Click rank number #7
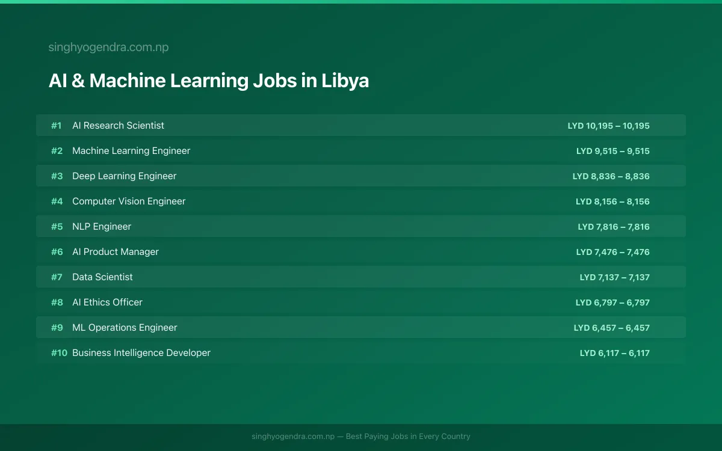This screenshot has width=722, height=451. 57,277
